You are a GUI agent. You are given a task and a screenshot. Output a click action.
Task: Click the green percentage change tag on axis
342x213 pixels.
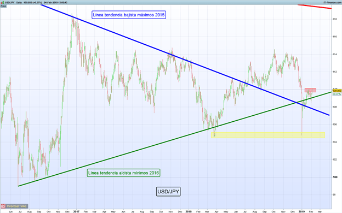coord(337,94)
